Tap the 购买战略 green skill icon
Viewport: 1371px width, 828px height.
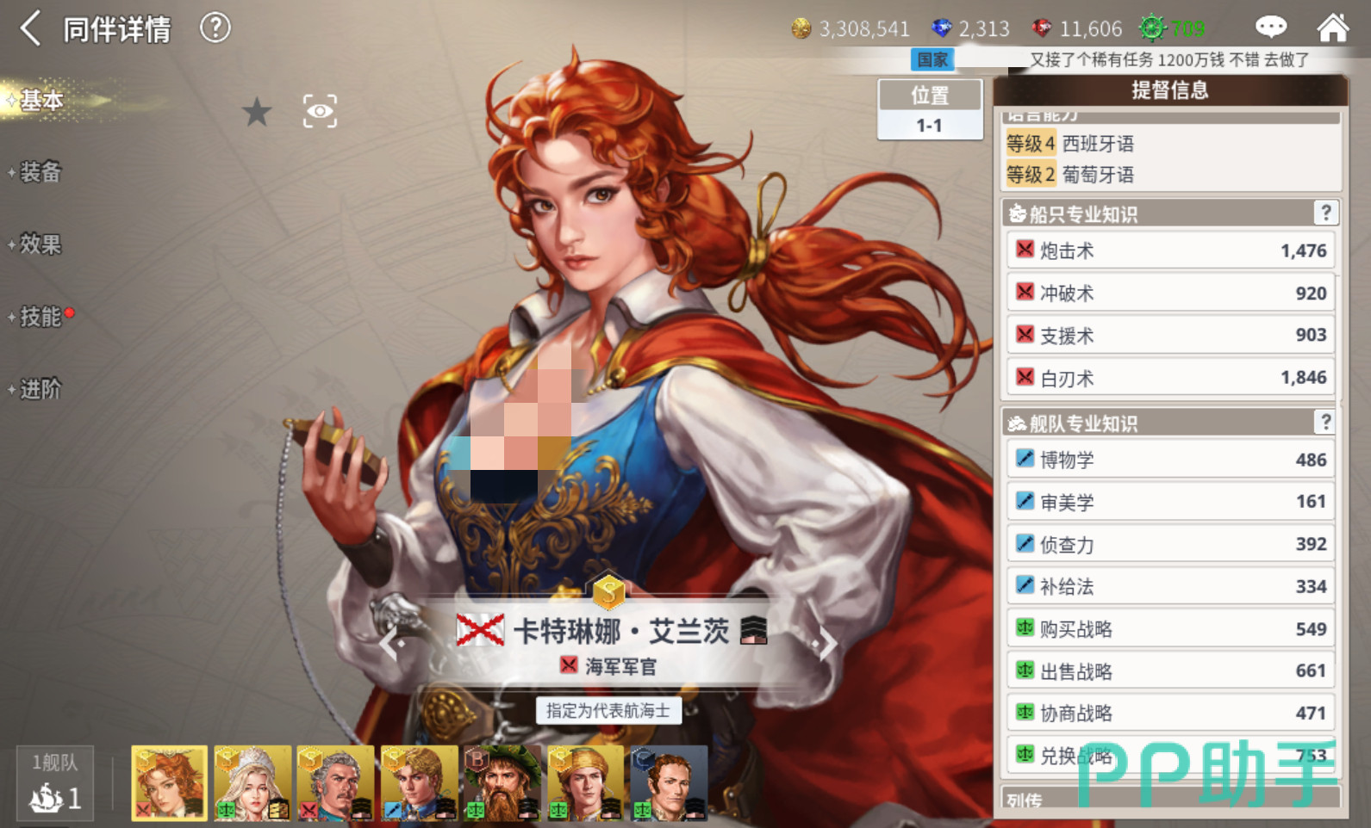(x=1025, y=627)
